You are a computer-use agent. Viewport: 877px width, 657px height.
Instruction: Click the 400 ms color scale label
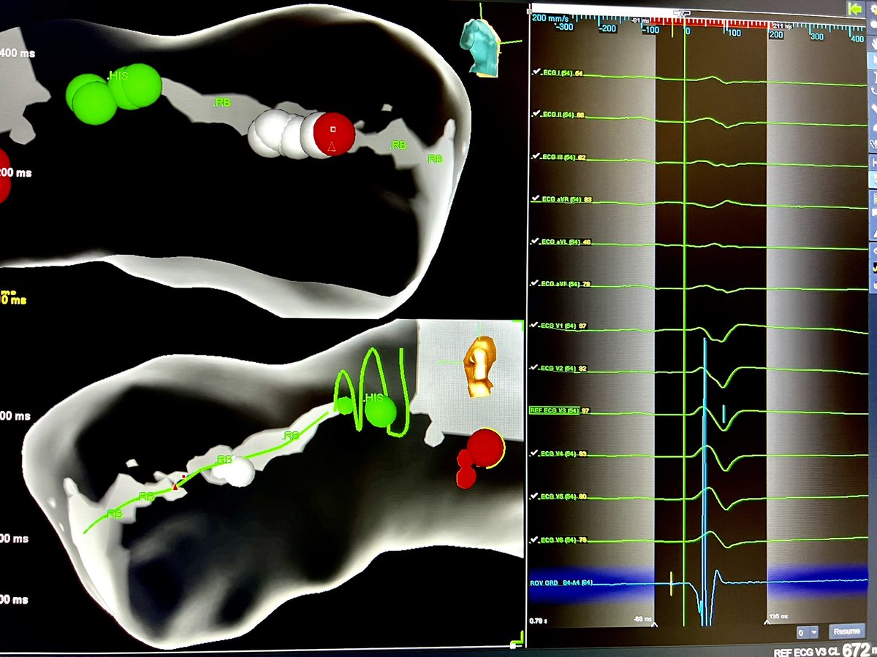[x=18, y=53]
